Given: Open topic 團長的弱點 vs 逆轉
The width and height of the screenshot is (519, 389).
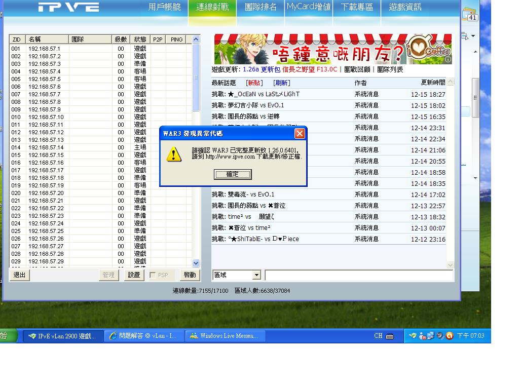Looking at the screenshot, I should 245,116.
